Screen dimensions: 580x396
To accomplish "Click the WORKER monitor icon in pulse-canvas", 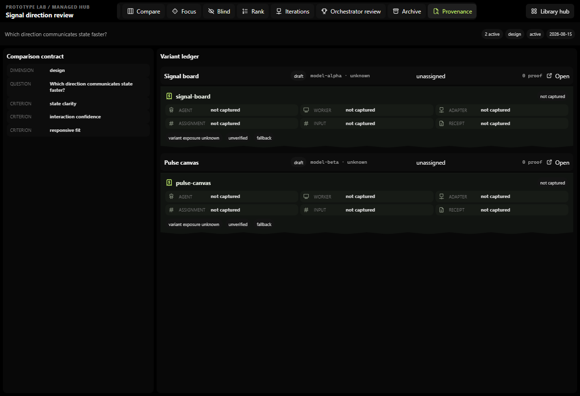I will (306, 197).
